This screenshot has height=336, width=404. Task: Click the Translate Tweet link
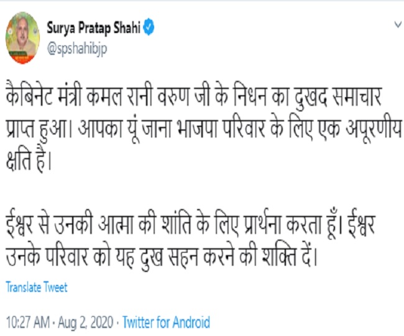pos(37,287)
